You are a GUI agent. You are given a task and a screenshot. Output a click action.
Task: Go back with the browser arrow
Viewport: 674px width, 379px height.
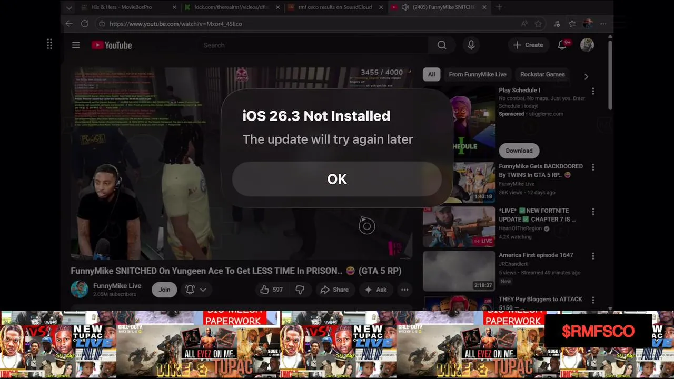(x=69, y=24)
